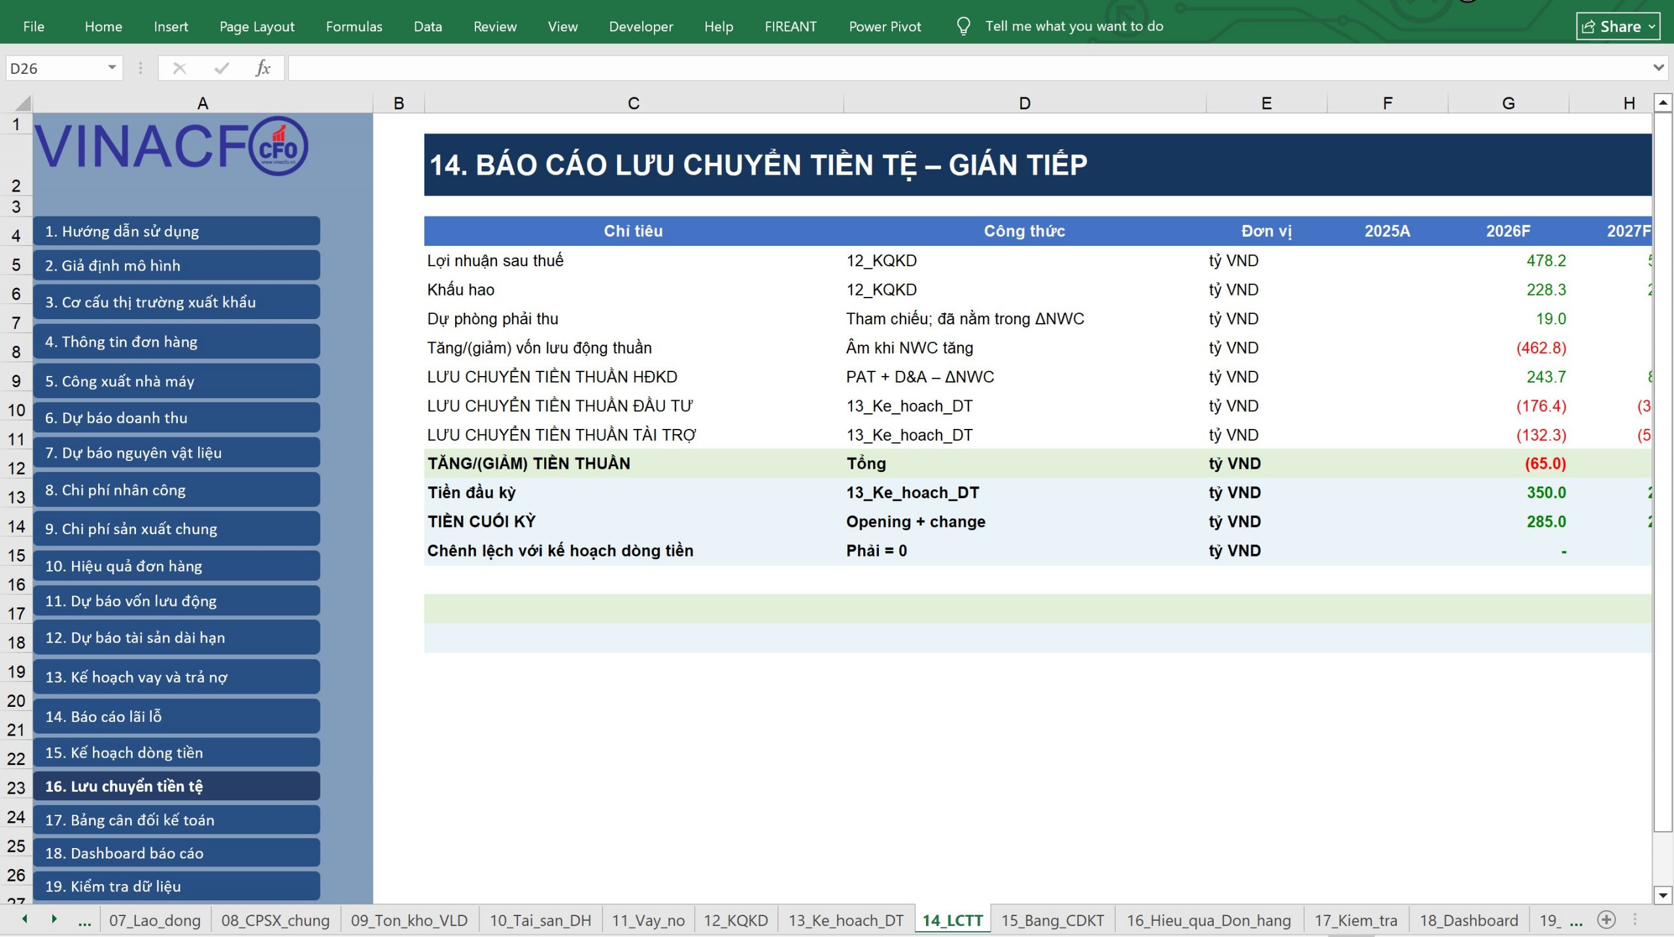This screenshot has height=937, width=1674.
Task: Go to 1. Hướng dẫn sử dụng
Action: [x=177, y=231]
